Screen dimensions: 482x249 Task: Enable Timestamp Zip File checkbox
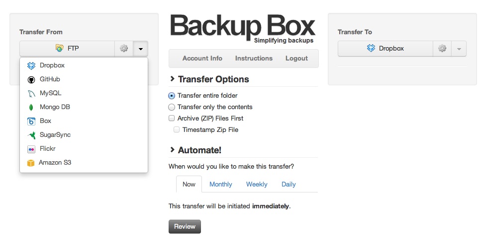coord(177,129)
